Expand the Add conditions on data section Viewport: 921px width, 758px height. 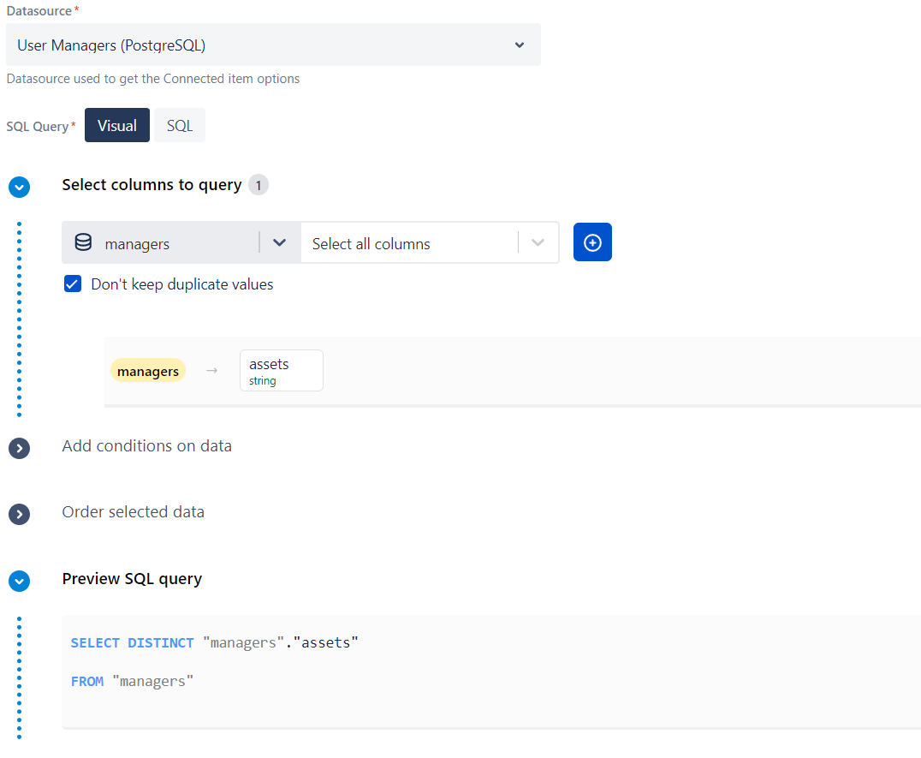[19, 448]
